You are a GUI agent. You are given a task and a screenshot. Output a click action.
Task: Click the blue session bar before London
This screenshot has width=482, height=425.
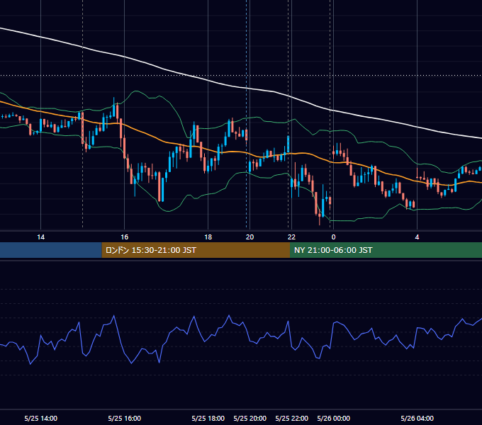click(51, 250)
